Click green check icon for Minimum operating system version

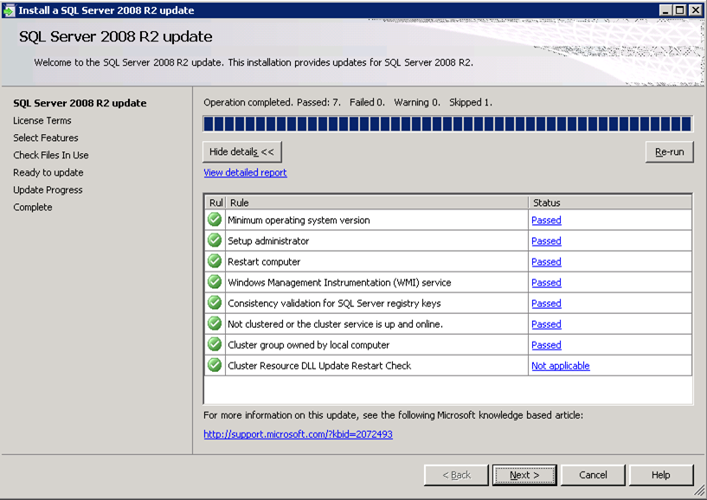pyautogui.click(x=215, y=220)
